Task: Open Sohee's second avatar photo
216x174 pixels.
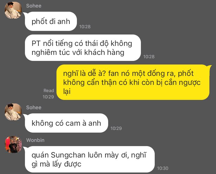Action: click(x=13, y=112)
